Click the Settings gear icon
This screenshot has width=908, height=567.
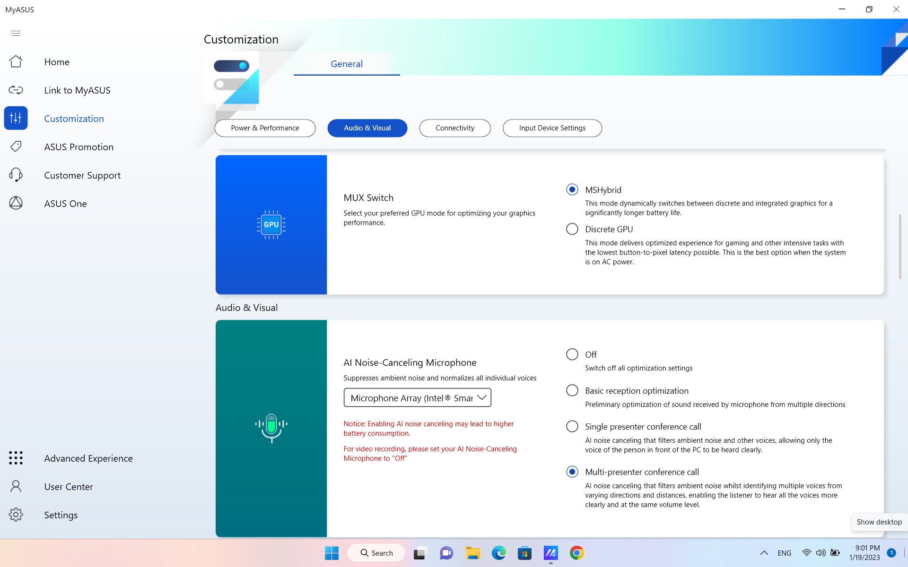coord(16,515)
